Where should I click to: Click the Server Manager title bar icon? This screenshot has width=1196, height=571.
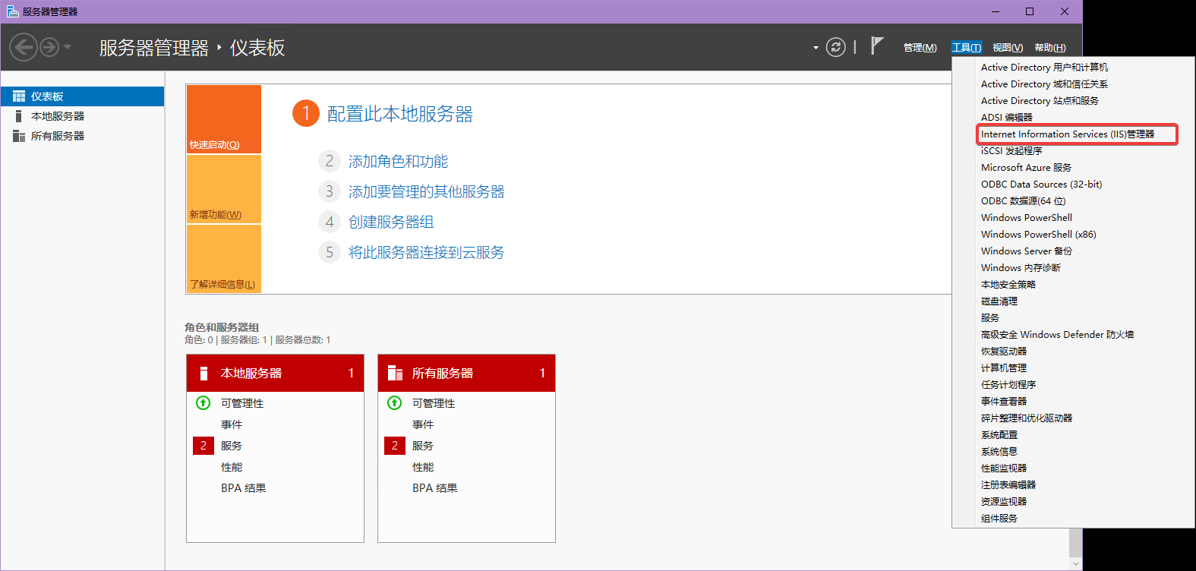(12, 11)
